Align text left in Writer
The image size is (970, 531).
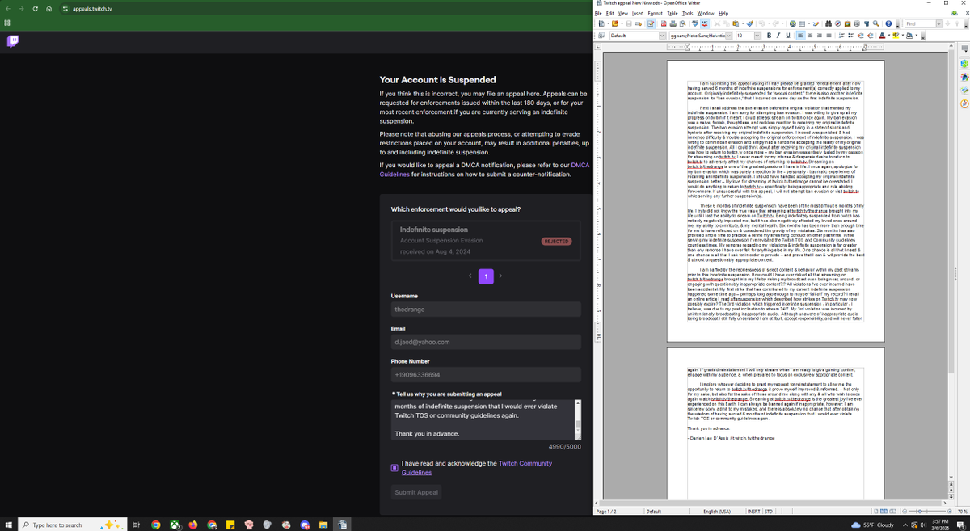tap(800, 36)
